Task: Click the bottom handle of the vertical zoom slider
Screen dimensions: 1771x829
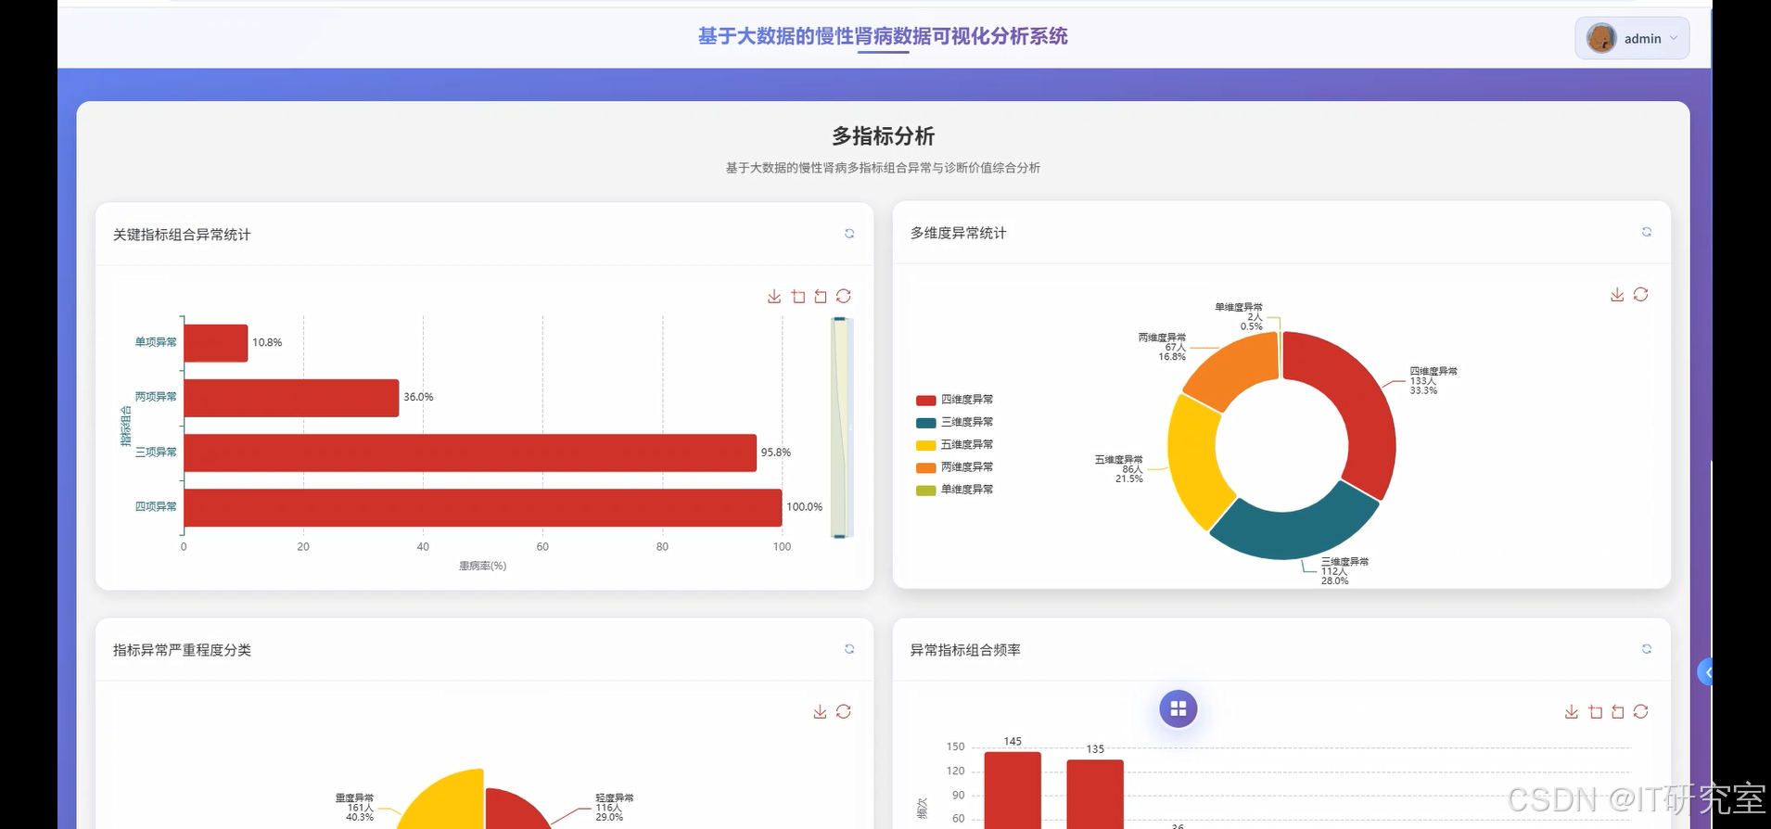Action: (x=840, y=536)
